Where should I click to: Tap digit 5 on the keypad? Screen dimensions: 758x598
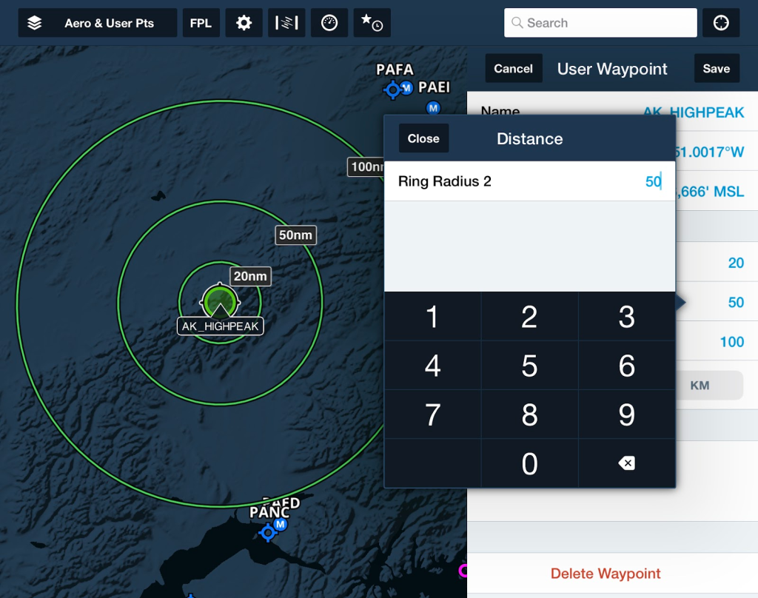tap(529, 366)
